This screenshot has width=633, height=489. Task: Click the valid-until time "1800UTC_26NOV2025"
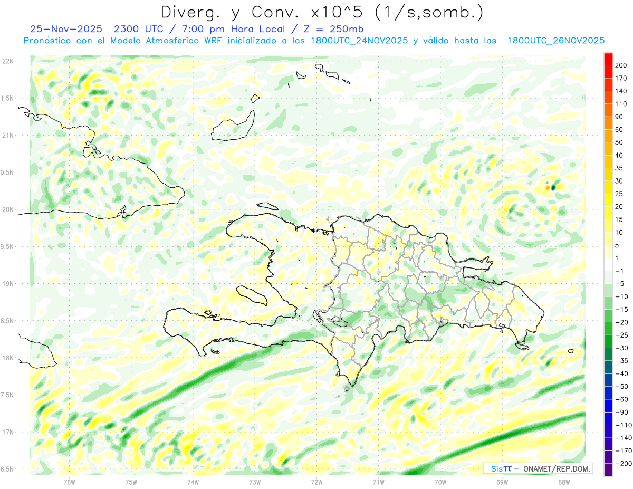555,41
